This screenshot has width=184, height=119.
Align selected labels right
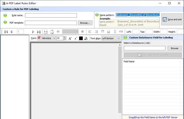pos(96,32)
